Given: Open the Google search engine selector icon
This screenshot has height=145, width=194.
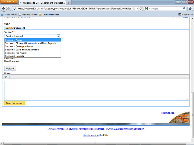Looking at the screenshot, I should (x=146, y=8).
